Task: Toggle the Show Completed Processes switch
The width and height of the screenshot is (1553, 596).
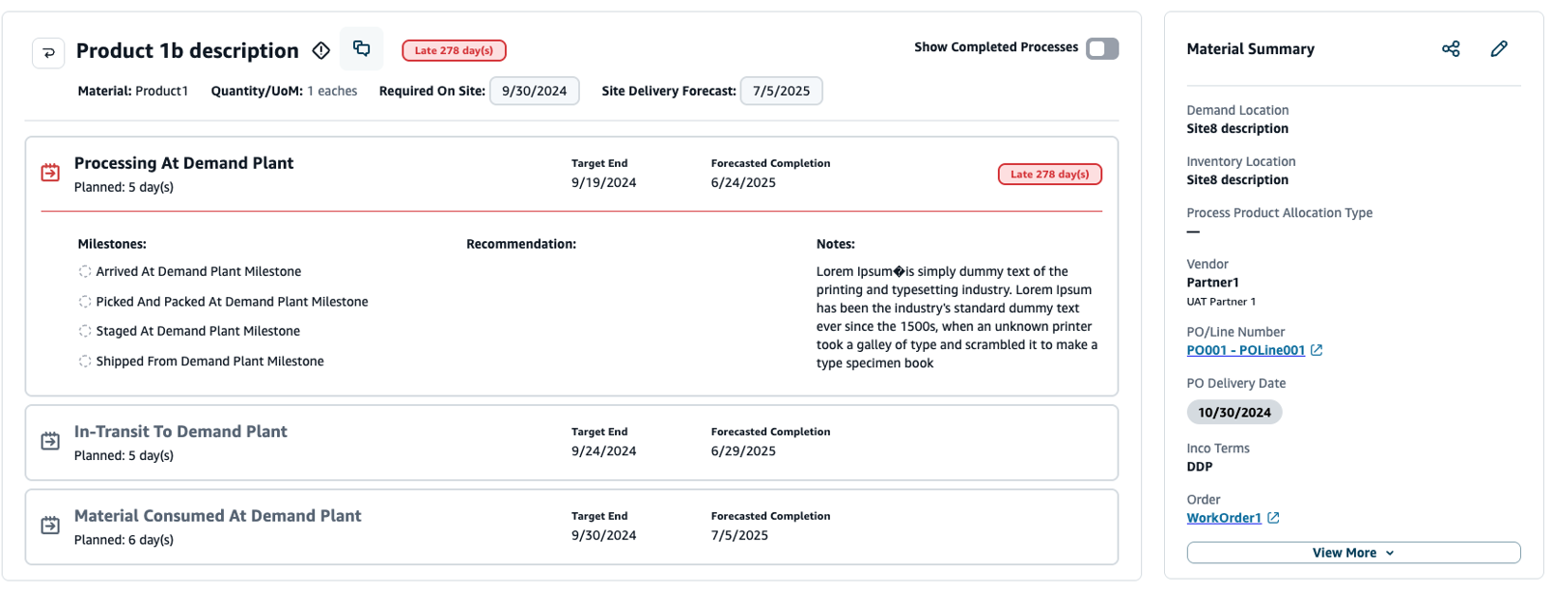Action: click(1101, 48)
